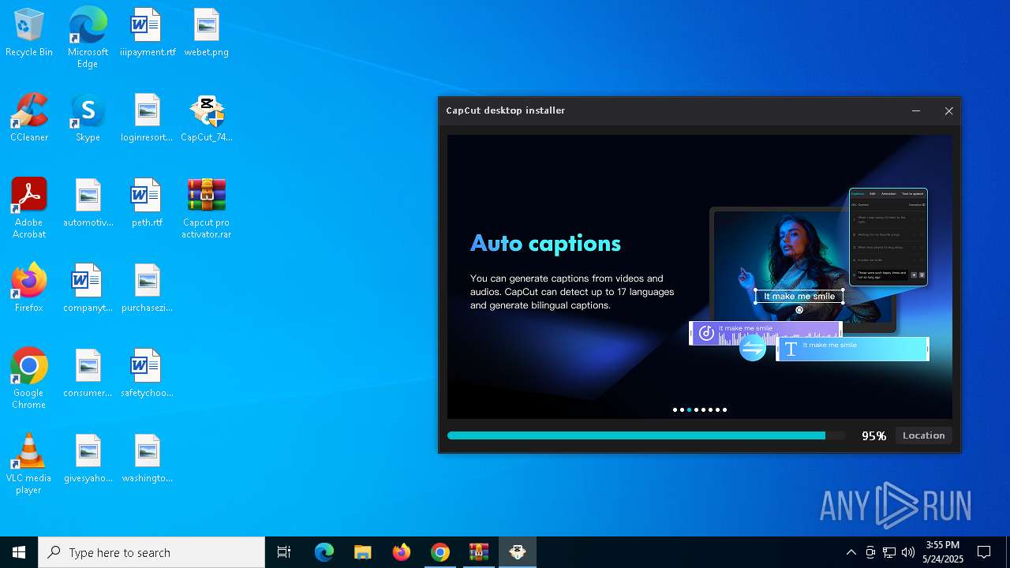Open the CCleaner desktop shortcut
The image size is (1010, 568).
click(x=29, y=118)
